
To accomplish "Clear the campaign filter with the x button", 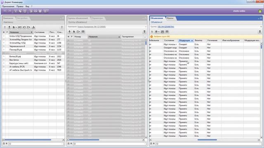I will [146, 27].
